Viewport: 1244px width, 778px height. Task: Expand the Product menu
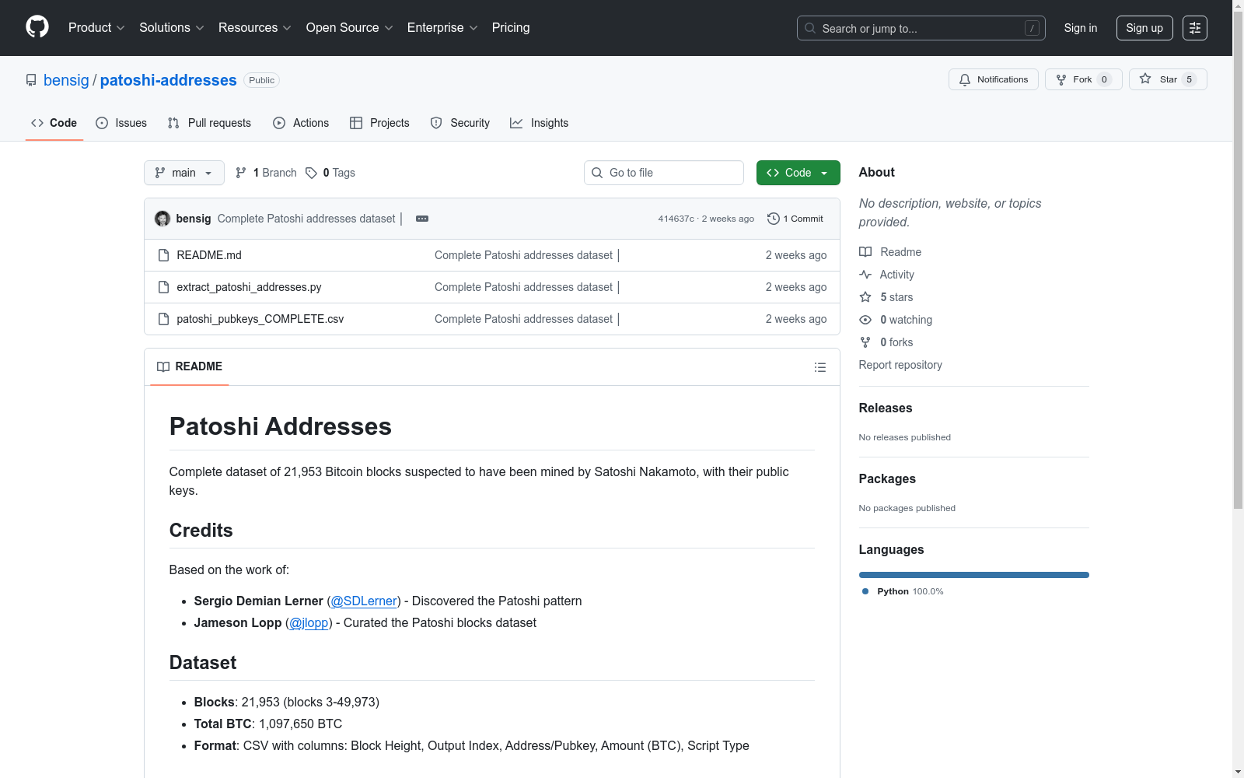tap(96, 28)
